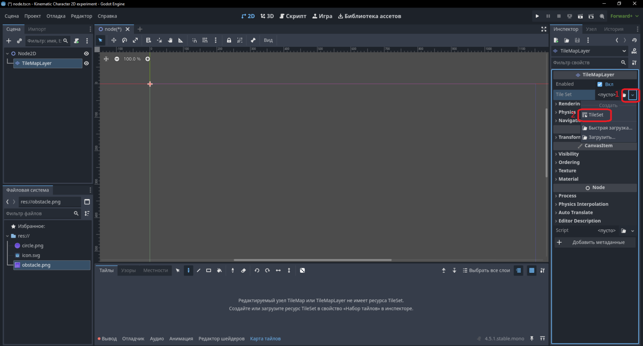
Task: Instantiate a child scene link icon
Action: pyautogui.click(x=19, y=41)
